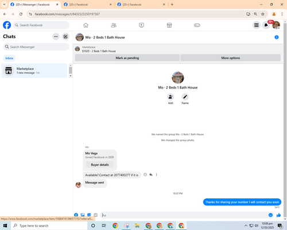287x230 pixels.
Task: Reply to the Available? message
Action: click(151, 175)
